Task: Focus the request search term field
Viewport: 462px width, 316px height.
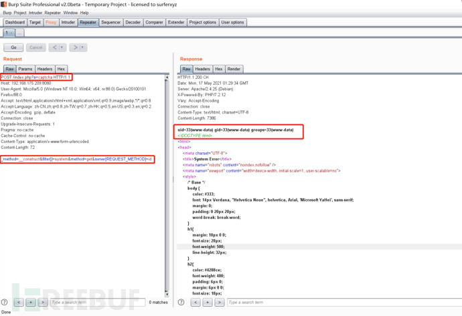Action: point(98,302)
